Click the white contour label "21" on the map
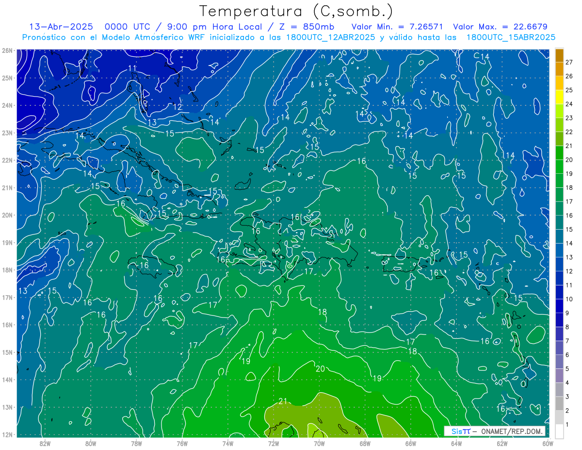Viewport: 582px width, 450px height. click(283, 401)
